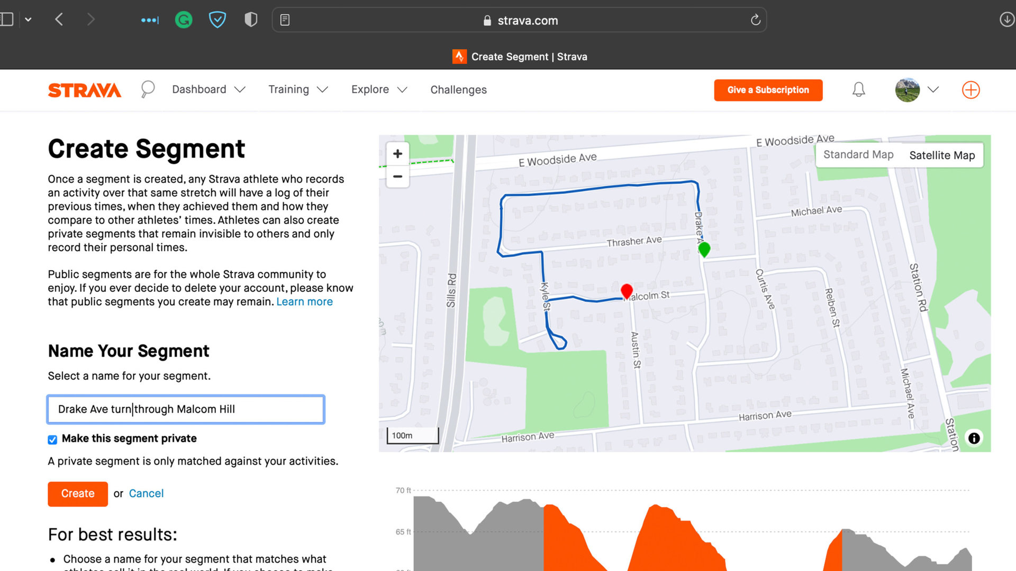Switch to Satellite Map view

942,155
